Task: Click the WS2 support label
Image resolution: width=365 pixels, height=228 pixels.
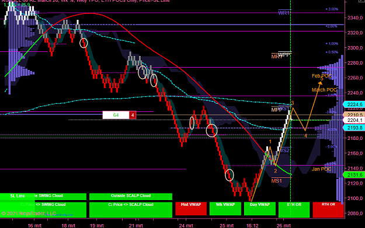Action: pyautogui.click(x=284, y=150)
